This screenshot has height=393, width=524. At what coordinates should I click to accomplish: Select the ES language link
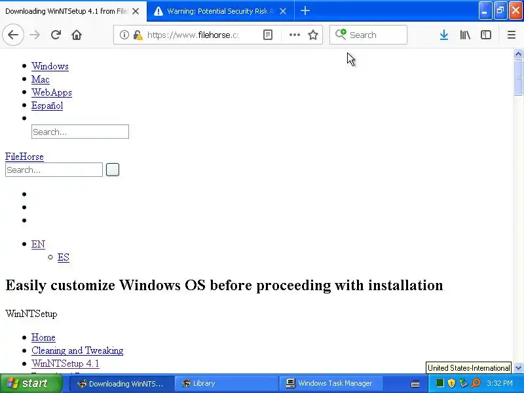64,257
